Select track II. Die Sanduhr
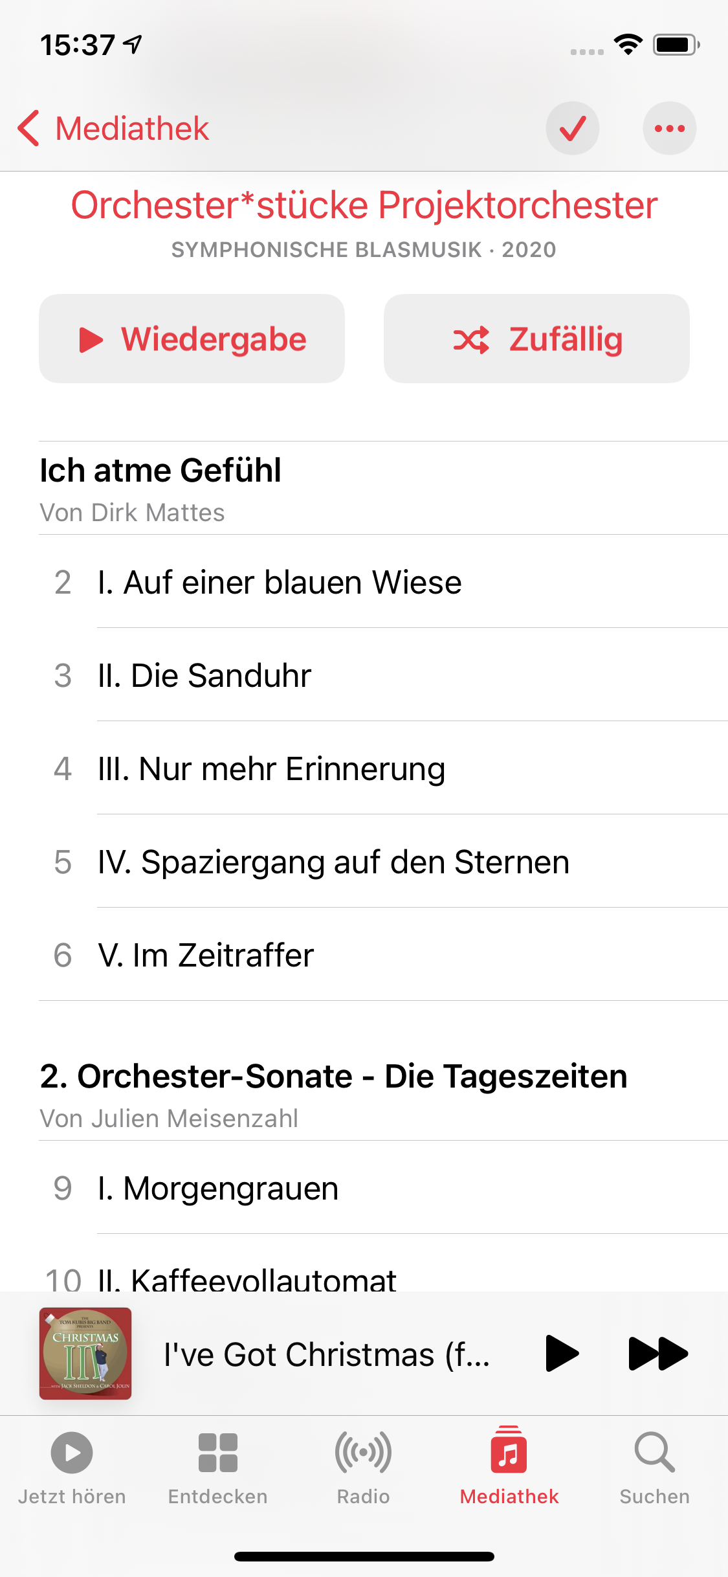This screenshot has width=728, height=1577. pos(204,675)
